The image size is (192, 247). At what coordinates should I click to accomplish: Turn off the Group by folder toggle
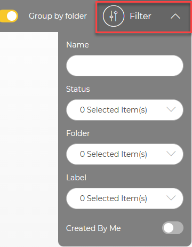[9, 16]
